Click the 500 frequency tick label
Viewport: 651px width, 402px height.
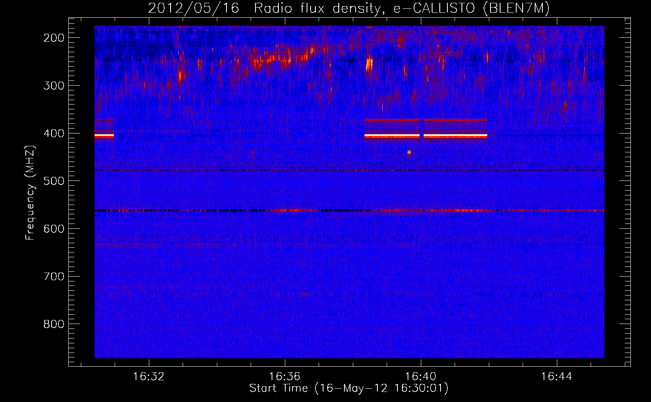pos(54,181)
